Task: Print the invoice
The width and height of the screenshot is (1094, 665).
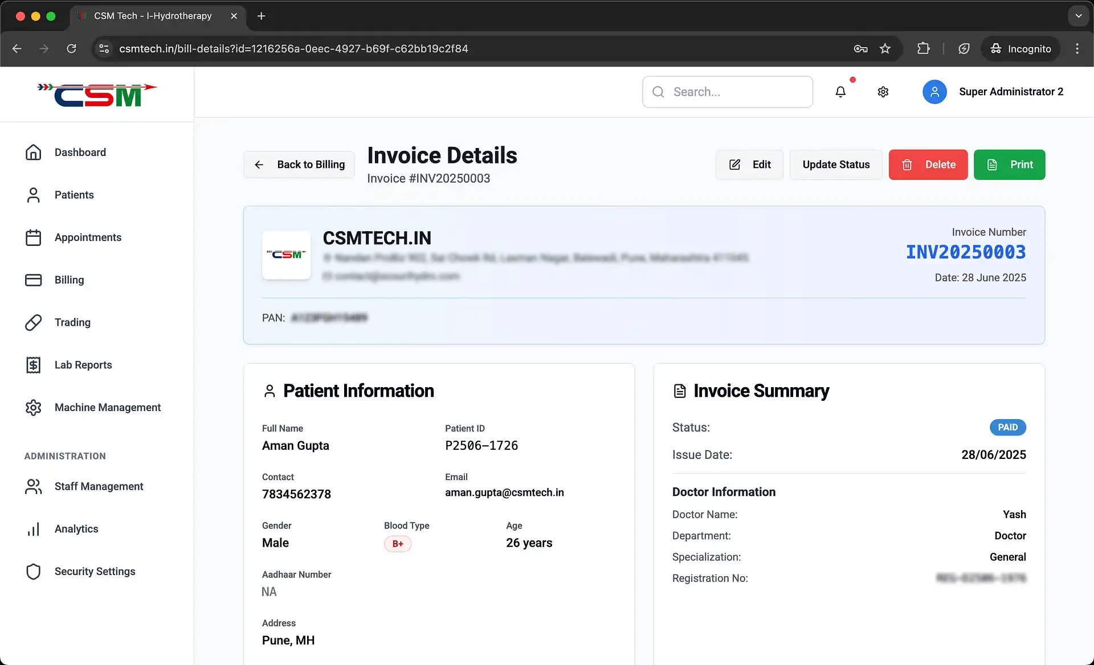Action: (x=1009, y=165)
